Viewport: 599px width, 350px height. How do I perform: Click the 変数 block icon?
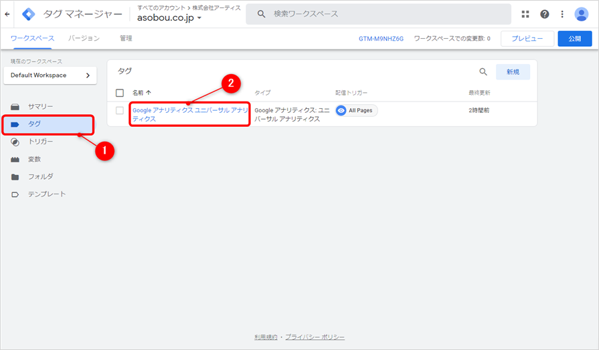(x=15, y=160)
